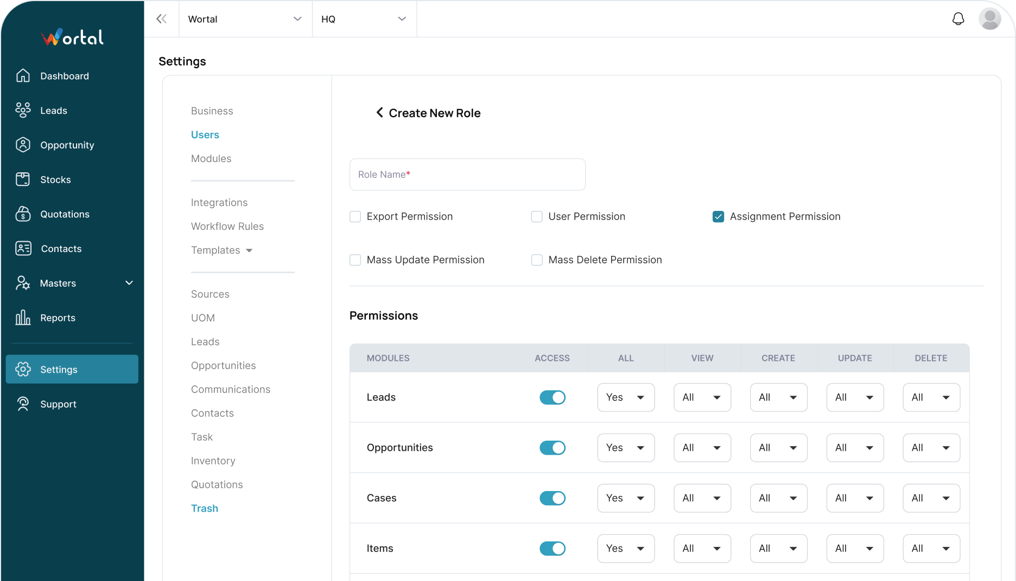Click the notification bell icon

958,19
